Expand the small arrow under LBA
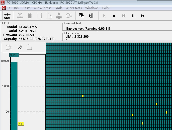 tap(67, 39)
